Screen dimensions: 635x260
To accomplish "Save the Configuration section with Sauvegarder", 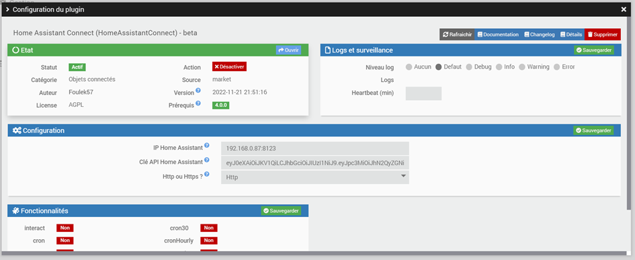I will click(x=593, y=130).
